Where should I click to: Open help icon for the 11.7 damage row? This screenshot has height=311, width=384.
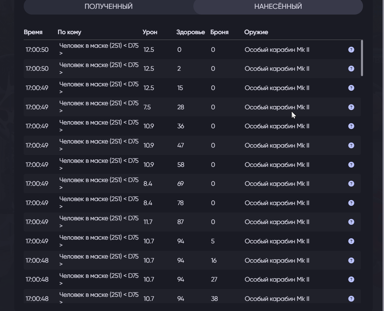click(x=351, y=222)
